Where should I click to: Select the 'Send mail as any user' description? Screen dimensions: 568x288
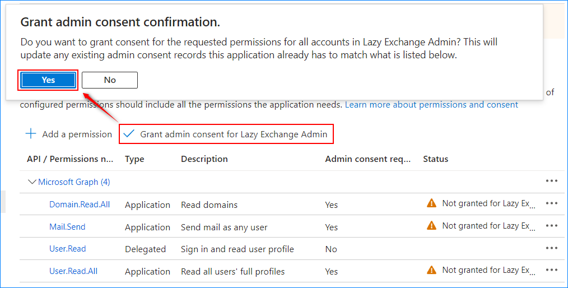click(224, 227)
